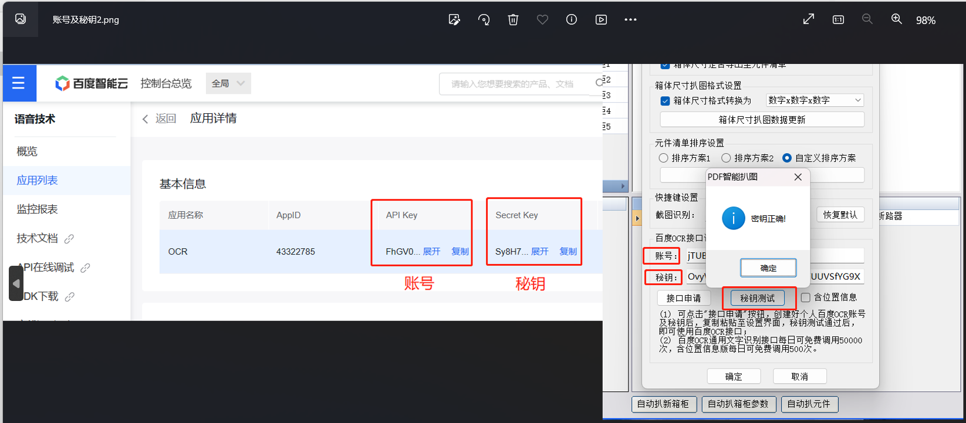Select the 排序方案1 radio button
Image resolution: width=966 pixels, height=423 pixels.
pyautogui.click(x=663, y=158)
